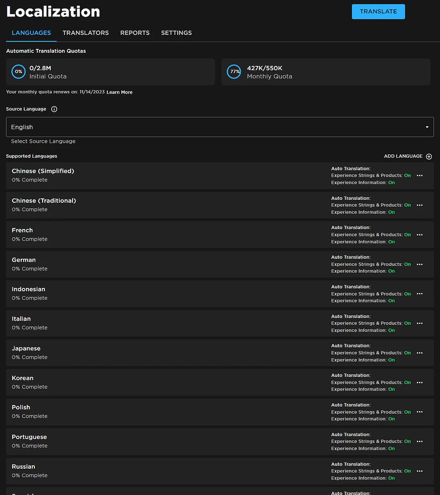This screenshot has width=440, height=495.
Task: Click the 77% Monthly Quota progress circle
Action: (x=234, y=71)
